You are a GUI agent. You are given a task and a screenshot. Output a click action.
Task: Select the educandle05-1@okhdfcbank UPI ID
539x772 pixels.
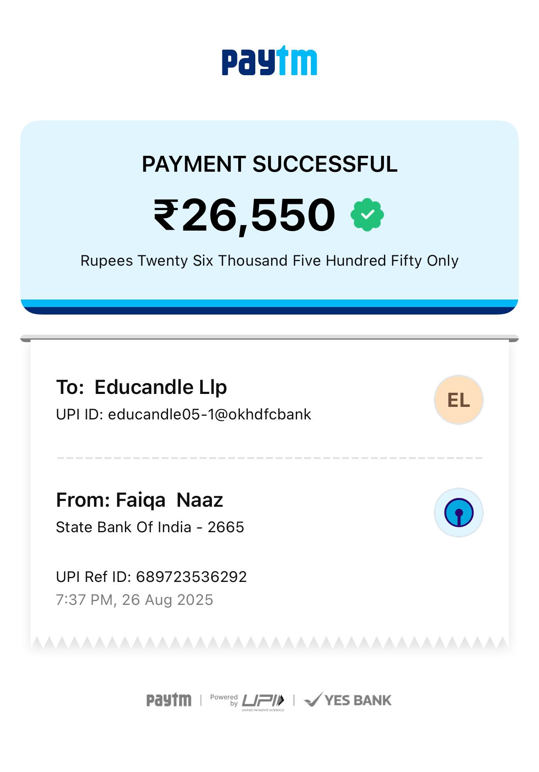coord(209,414)
